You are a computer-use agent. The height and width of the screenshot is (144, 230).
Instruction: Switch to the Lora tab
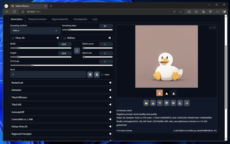coord(95,19)
